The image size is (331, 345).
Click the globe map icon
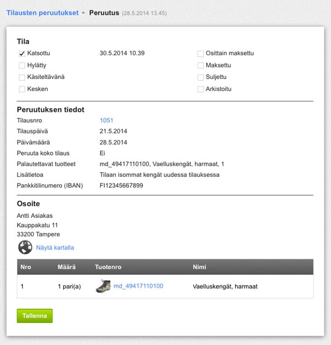(25, 247)
